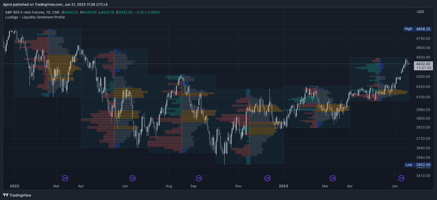Click the 4700.00 price axis value
The width and height of the screenshot is (437, 200).
pyautogui.click(x=423, y=39)
